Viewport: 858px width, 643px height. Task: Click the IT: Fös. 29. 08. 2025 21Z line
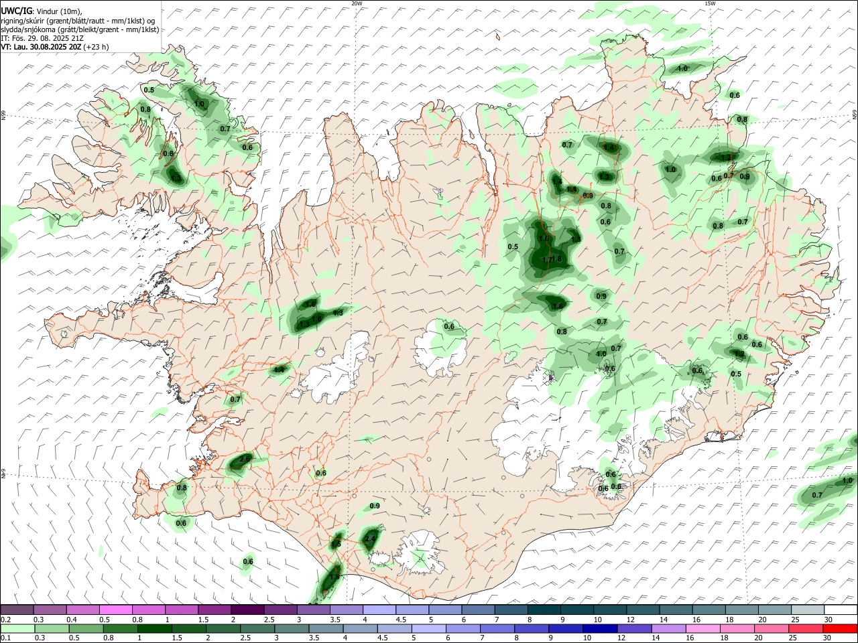point(42,38)
